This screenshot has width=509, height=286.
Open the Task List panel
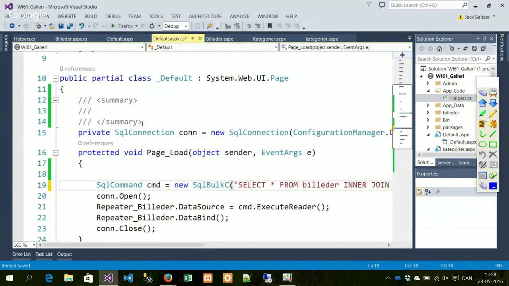point(44,254)
